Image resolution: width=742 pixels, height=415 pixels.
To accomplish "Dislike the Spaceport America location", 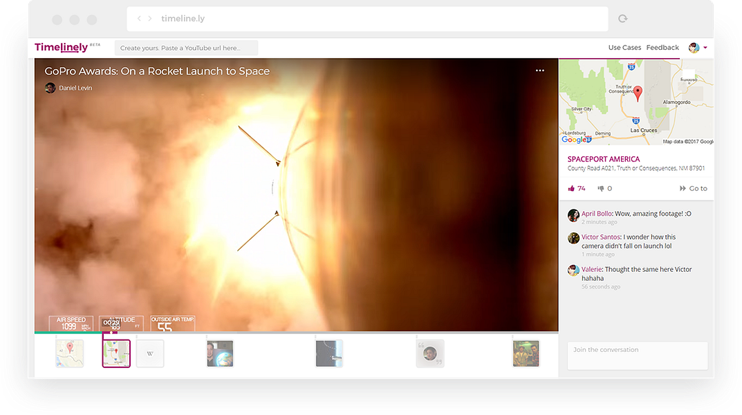I will coord(600,188).
